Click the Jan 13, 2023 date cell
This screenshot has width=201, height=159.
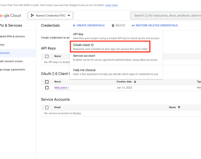click(124, 88)
